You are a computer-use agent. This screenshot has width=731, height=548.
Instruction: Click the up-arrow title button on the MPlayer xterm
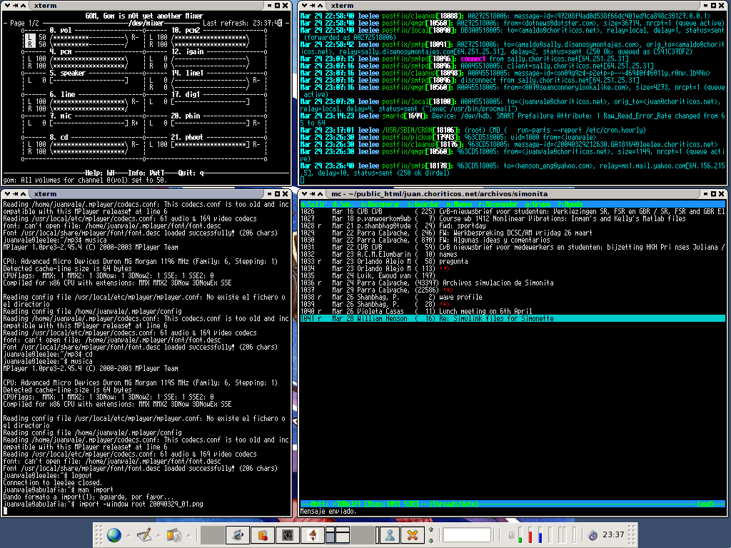(23, 194)
